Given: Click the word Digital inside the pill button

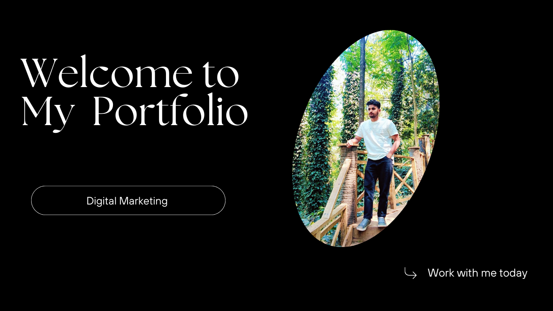Looking at the screenshot, I should tap(102, 201).
